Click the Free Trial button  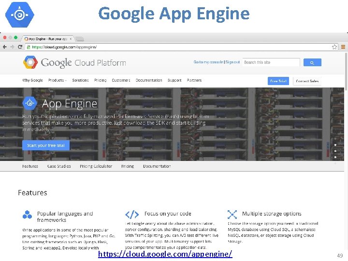[278, 81]
